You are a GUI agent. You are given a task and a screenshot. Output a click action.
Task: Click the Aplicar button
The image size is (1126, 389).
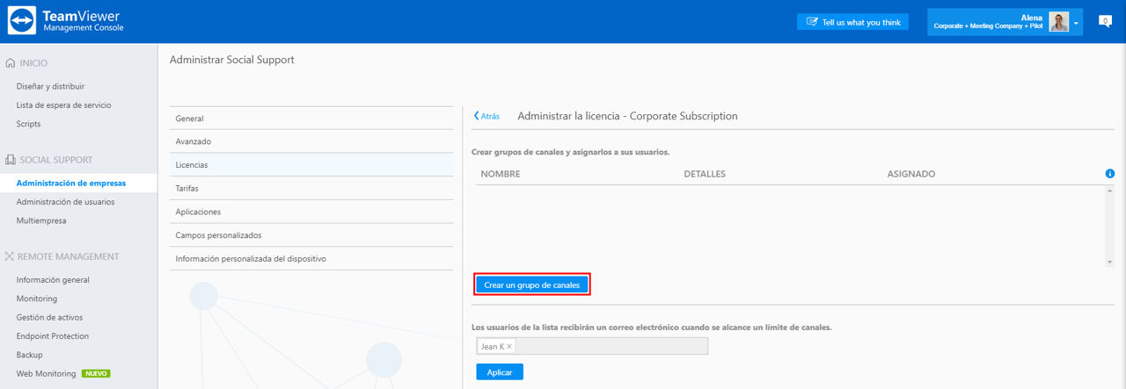[x=500, y=372]
